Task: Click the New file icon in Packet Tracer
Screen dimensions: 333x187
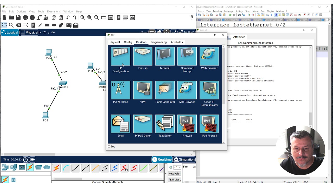Action: [4, 18]
